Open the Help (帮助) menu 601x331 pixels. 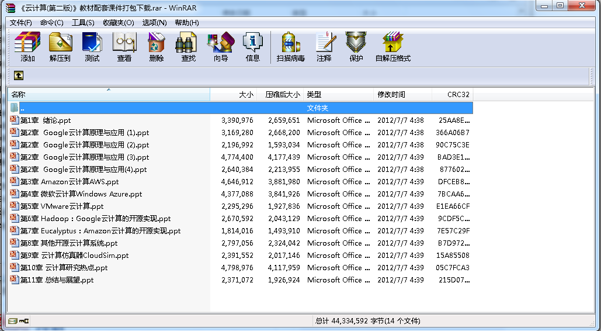tap(187, 23)
